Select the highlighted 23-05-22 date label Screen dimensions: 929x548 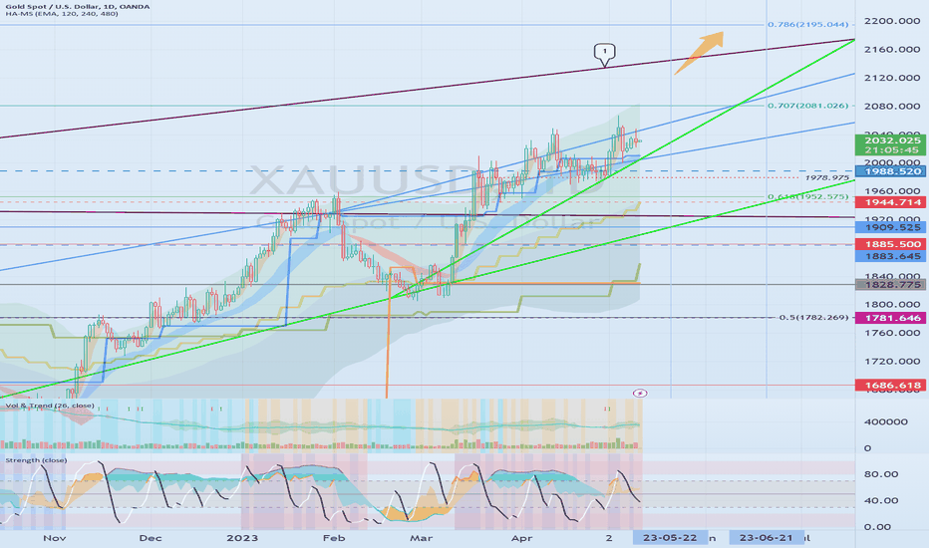coord(670,538)
